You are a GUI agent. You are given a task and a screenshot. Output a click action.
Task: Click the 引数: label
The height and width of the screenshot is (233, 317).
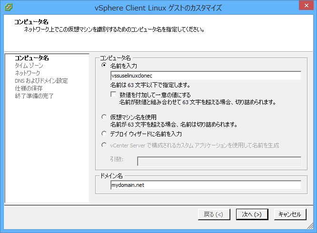pyautogui.click(x=117, y=159)
